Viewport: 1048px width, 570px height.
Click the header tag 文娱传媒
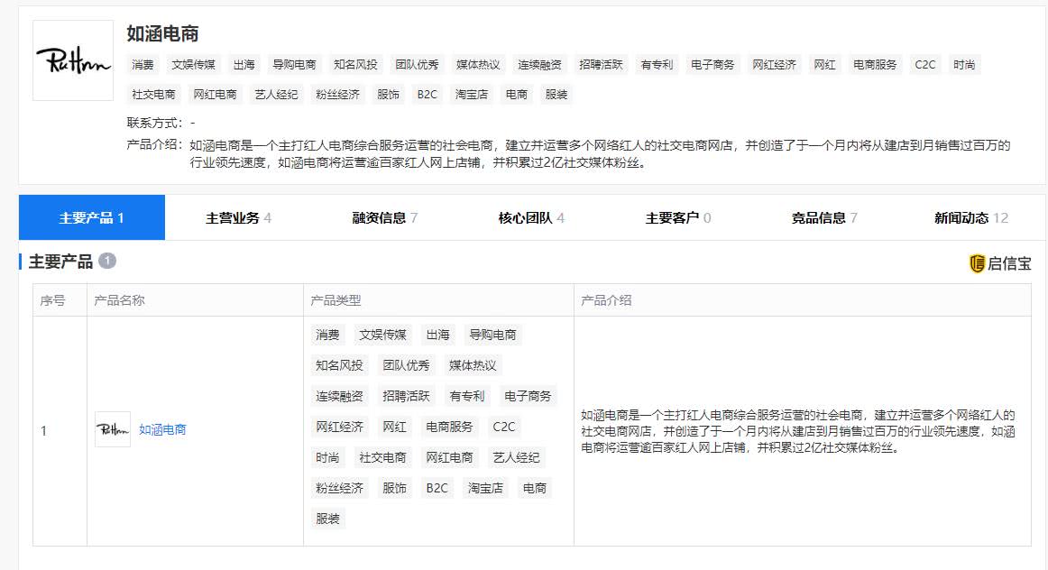(193, 65)
